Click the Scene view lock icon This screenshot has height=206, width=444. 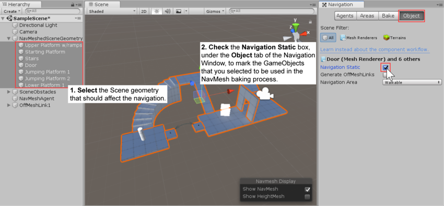310,22
